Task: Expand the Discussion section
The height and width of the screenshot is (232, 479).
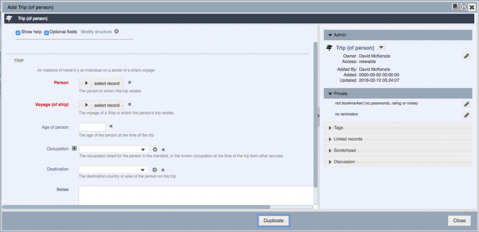Action: pyautogui.click(x=398, y=161)
